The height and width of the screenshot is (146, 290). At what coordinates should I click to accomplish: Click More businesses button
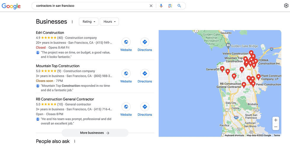click(x=95, y=133)
